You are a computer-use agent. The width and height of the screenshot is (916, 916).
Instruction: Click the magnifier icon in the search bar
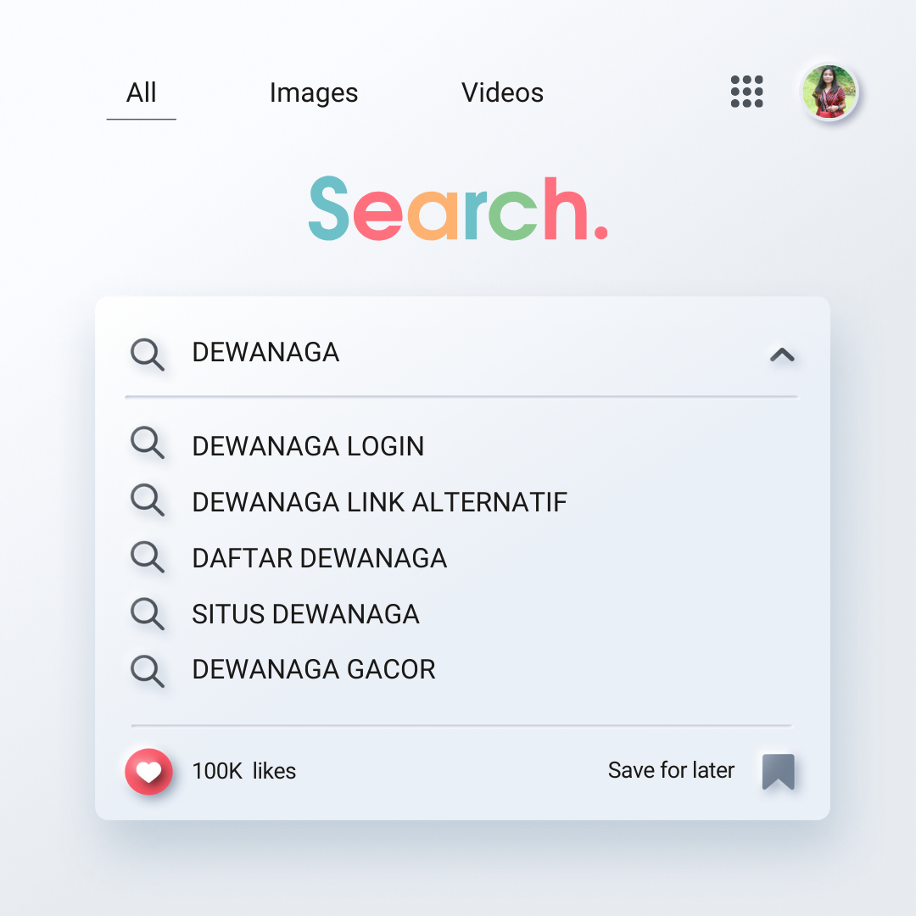(x=148, y=355)
